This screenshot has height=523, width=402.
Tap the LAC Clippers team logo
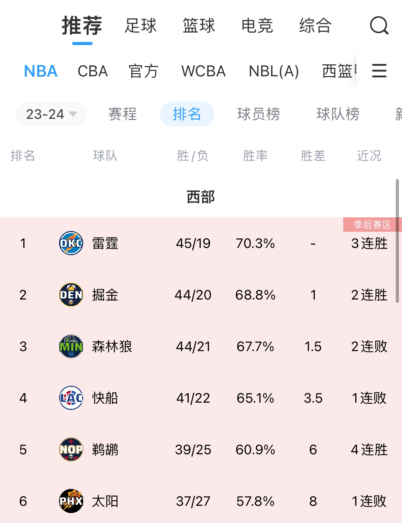coord(71,398)
